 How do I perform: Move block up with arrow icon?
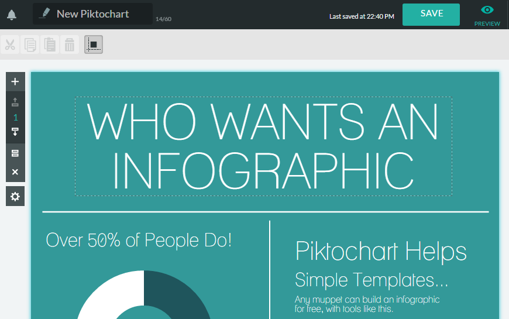pos(15,102)
